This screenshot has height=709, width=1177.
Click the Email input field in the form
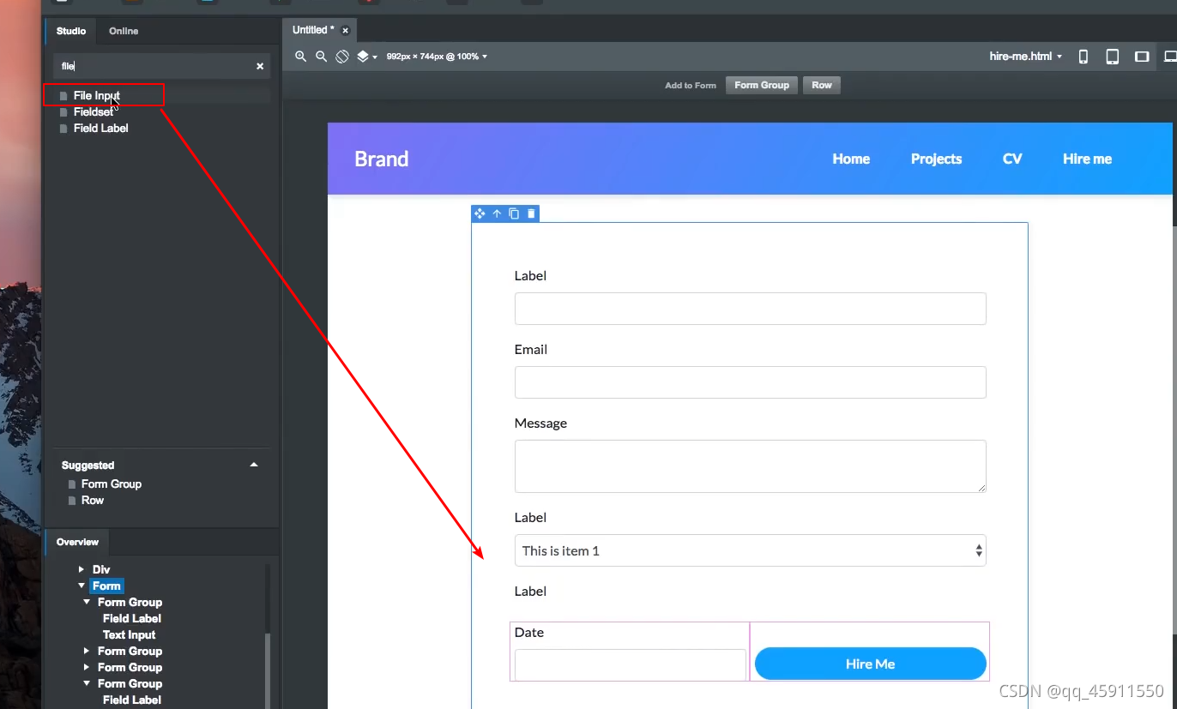click(750, 382)
